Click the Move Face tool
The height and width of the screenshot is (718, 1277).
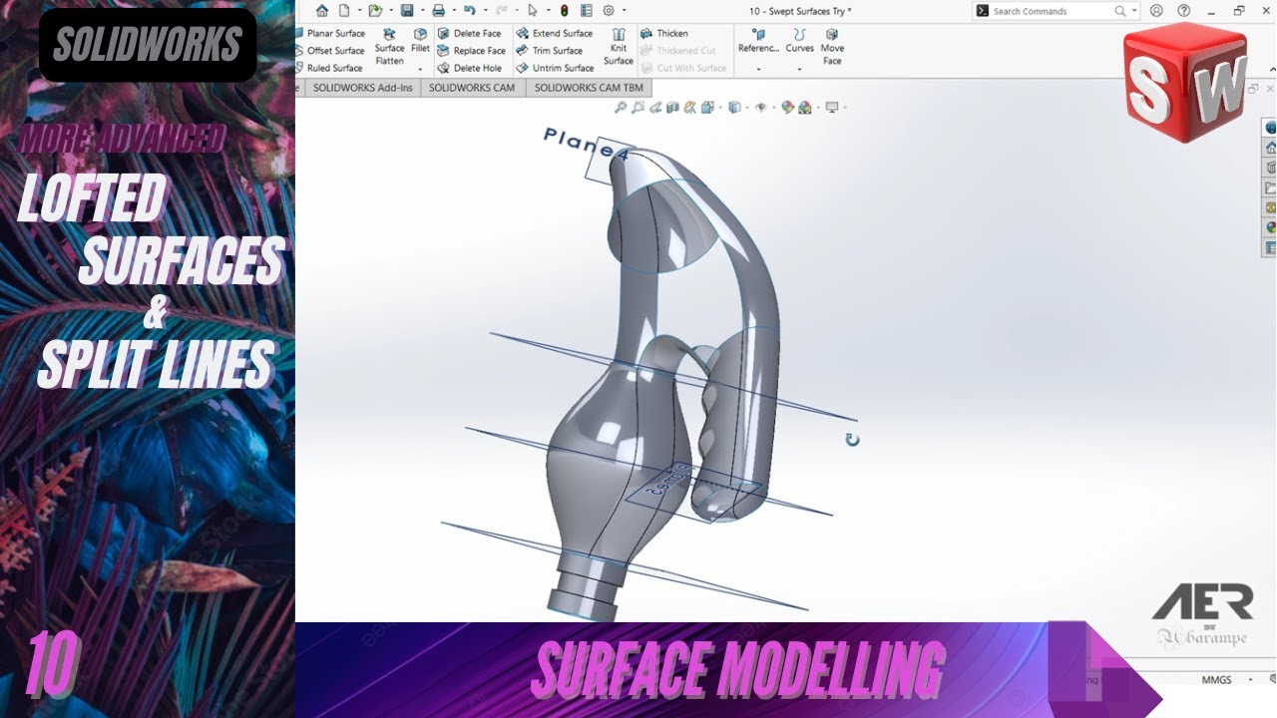pyautogui.click(x=832, y=47)
